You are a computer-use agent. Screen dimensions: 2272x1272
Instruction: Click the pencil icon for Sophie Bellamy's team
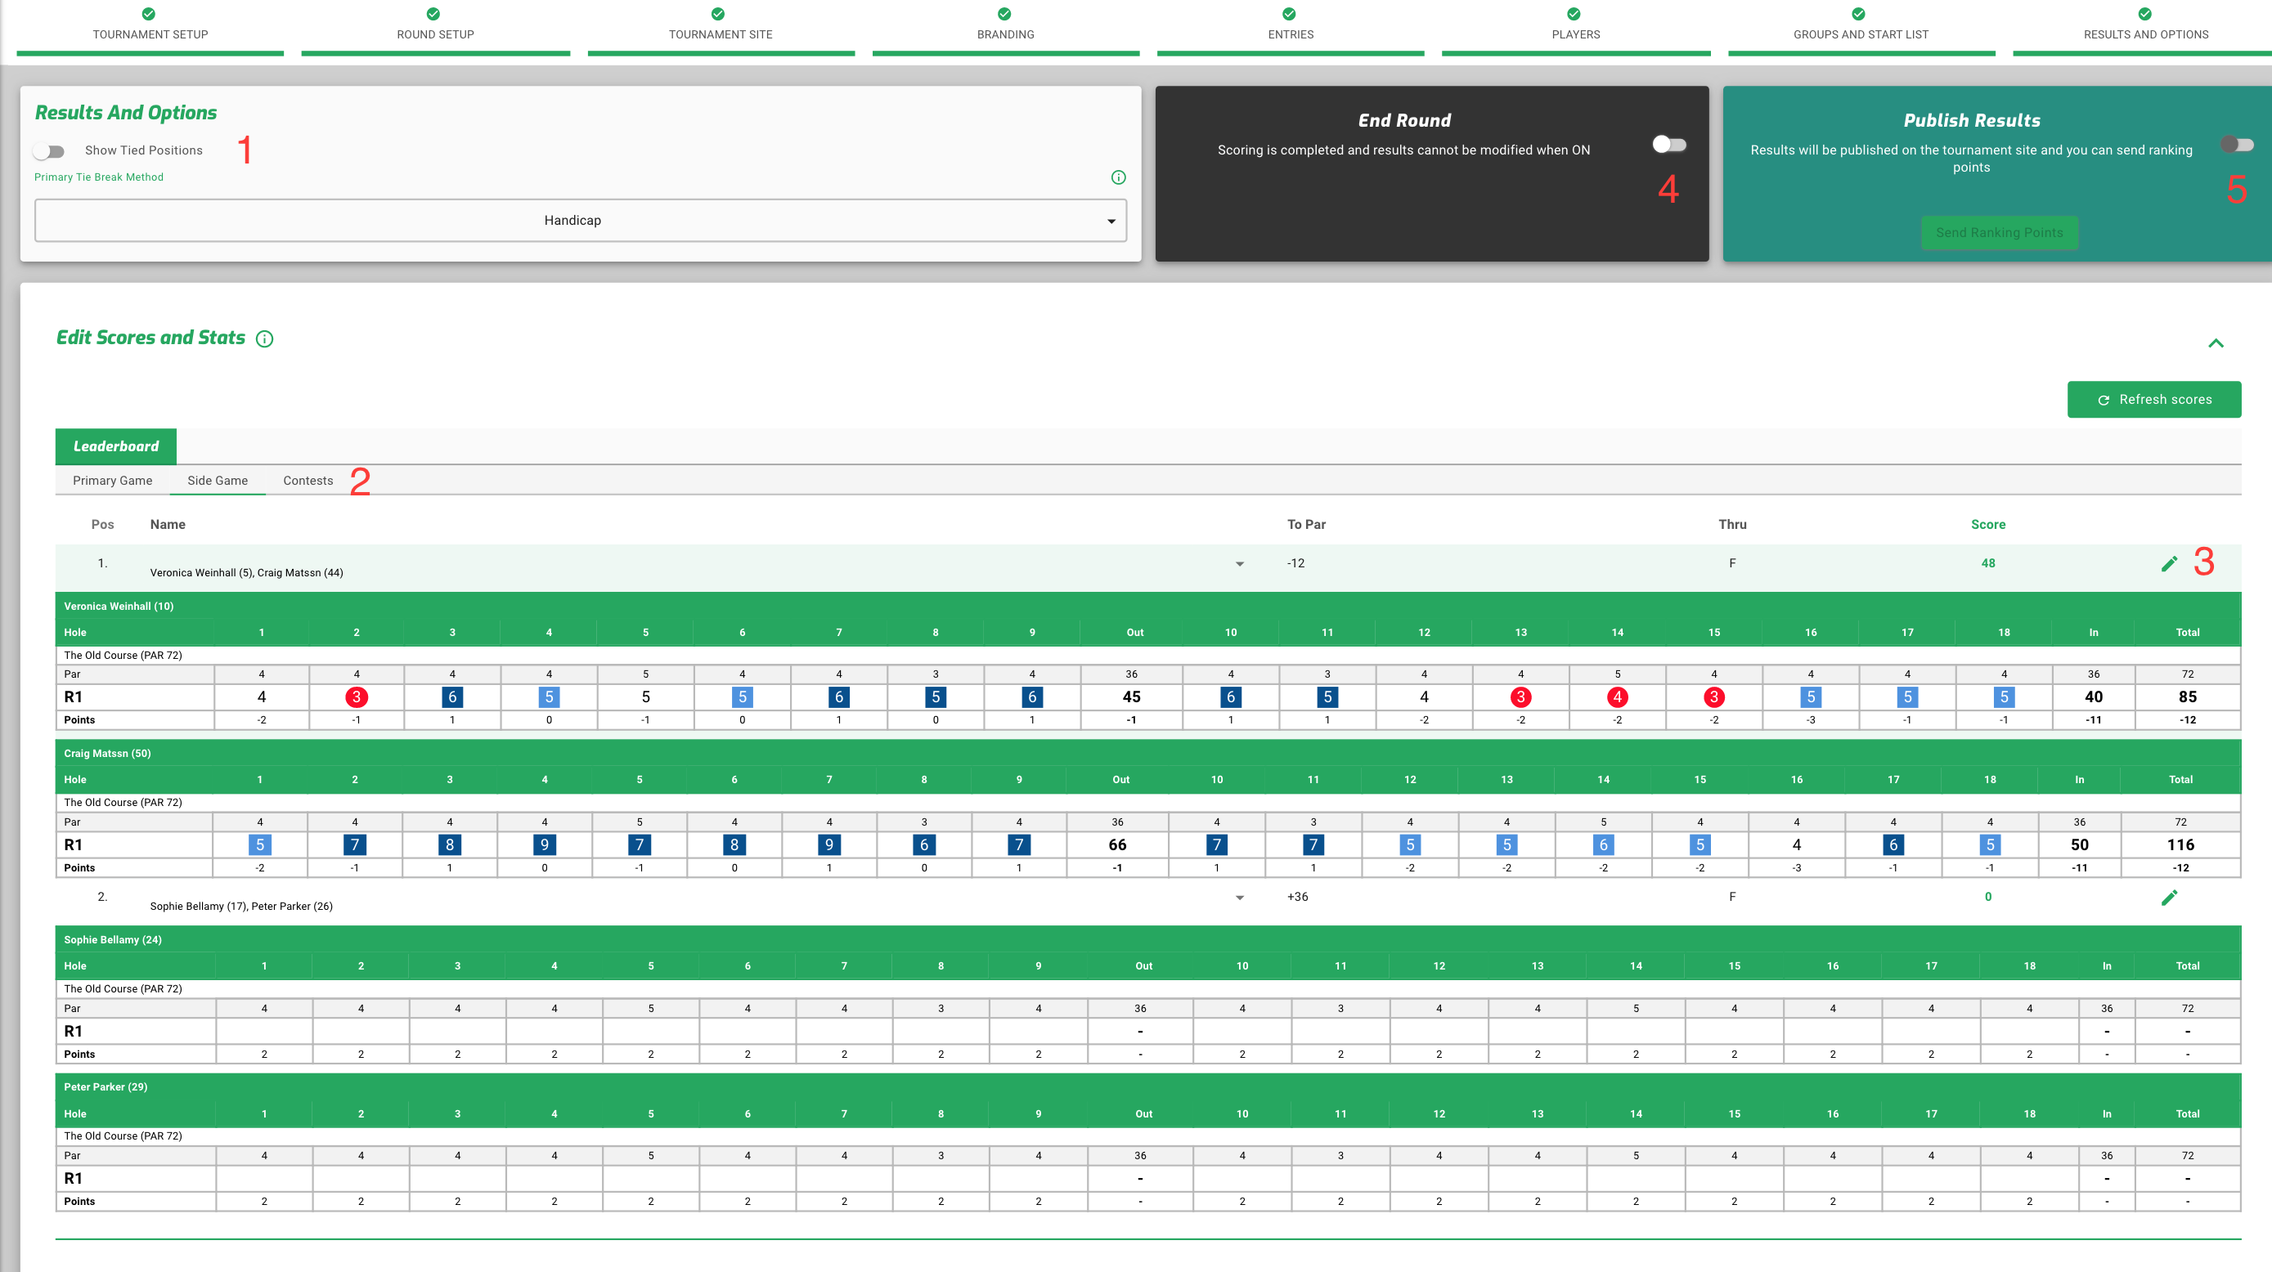(2170, 898)
